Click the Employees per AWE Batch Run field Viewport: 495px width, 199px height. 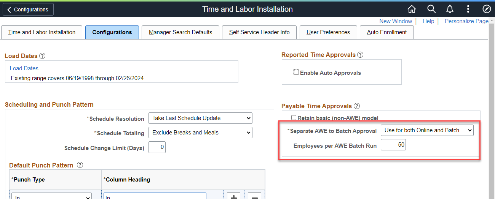click(x=393, y=145)
